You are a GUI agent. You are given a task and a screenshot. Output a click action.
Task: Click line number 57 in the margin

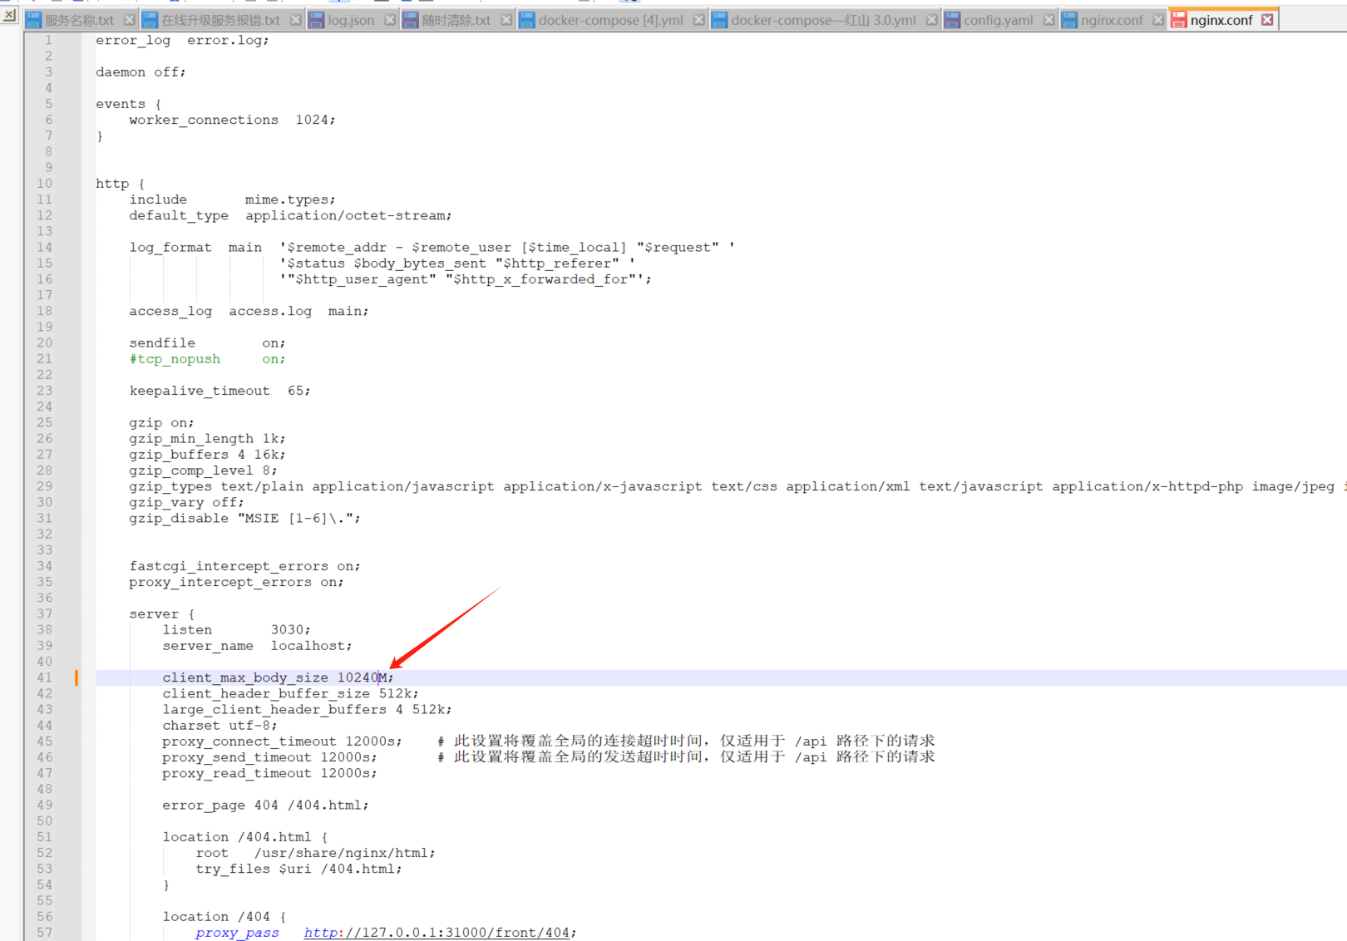(x=44, y=933)
